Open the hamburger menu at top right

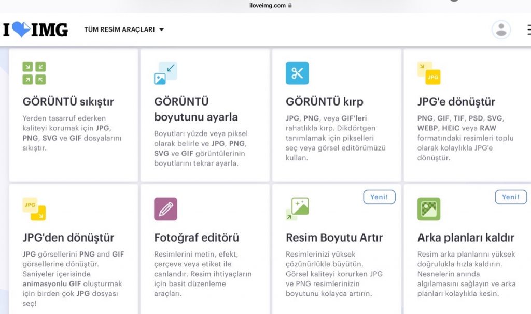click(528, 29)
